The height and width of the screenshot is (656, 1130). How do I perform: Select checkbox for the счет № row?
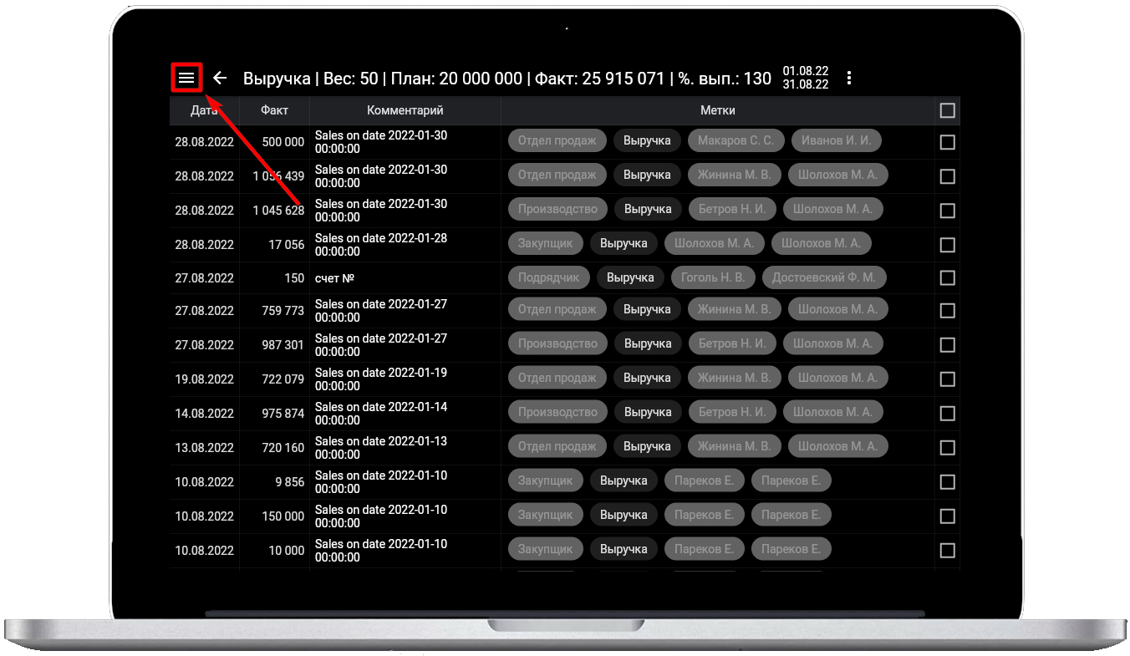tap(947, 277)
